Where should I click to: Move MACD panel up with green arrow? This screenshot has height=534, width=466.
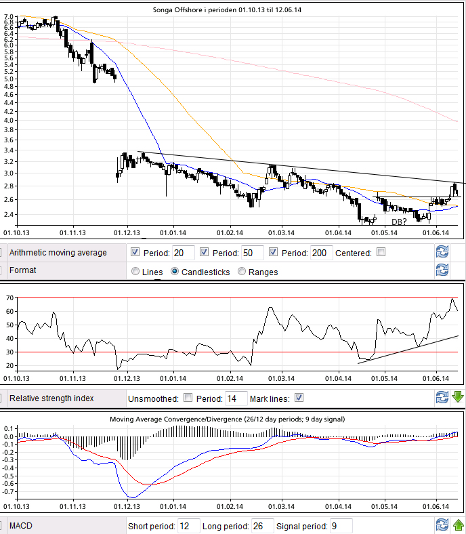click(x=458, y=525)
